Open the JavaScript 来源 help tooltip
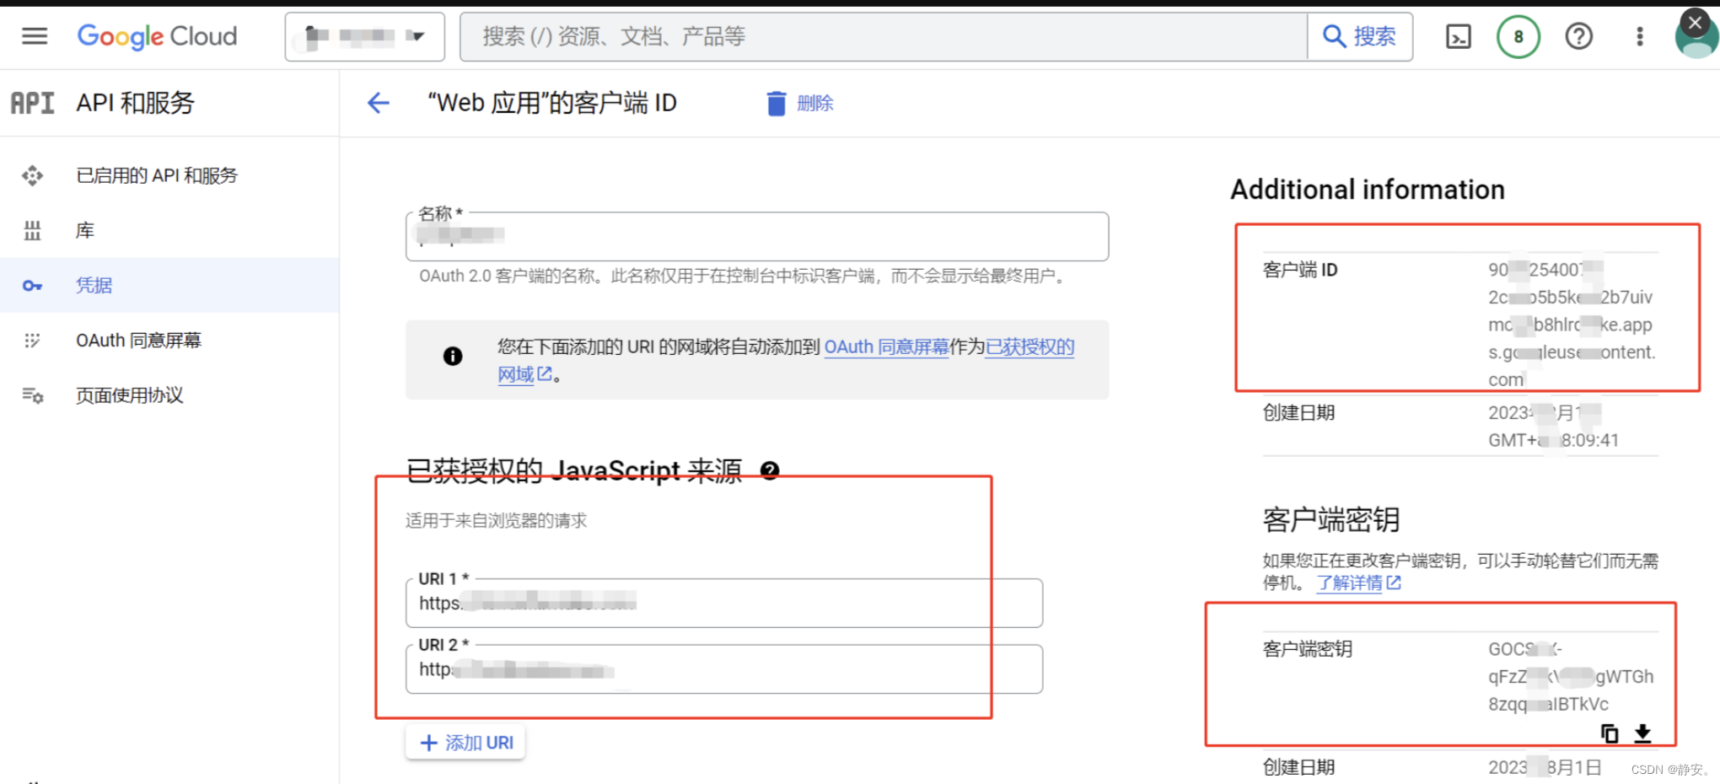1720x784 pixels. [x=770, y=470]
